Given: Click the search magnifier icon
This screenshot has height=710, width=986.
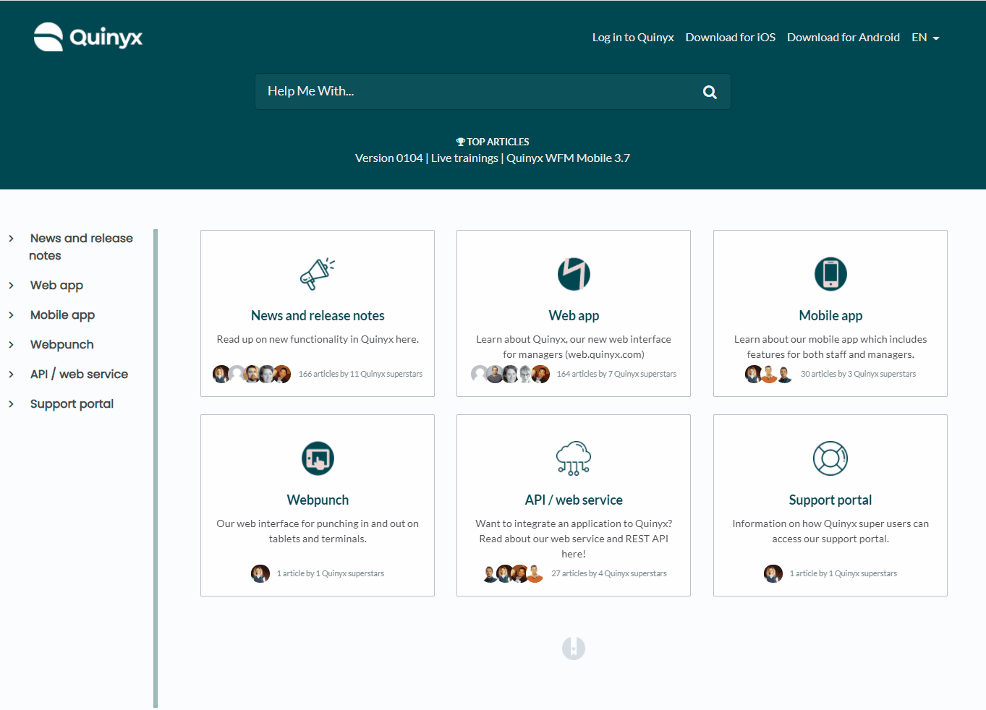Looking at the screenshot, I should (710, 92).
